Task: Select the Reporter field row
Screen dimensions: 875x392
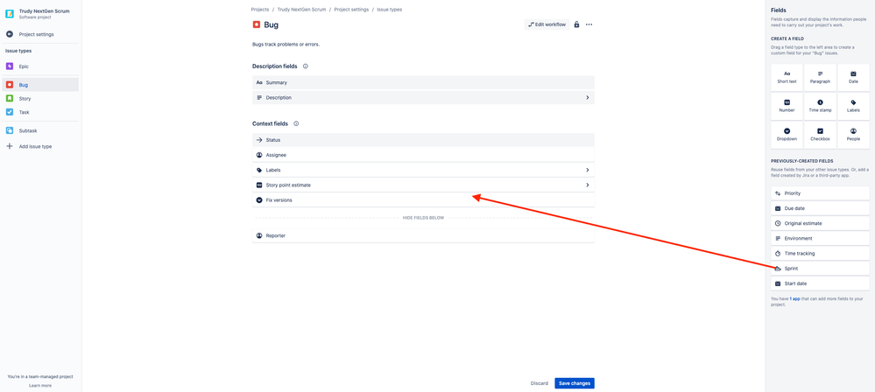Action: [423, 236]
